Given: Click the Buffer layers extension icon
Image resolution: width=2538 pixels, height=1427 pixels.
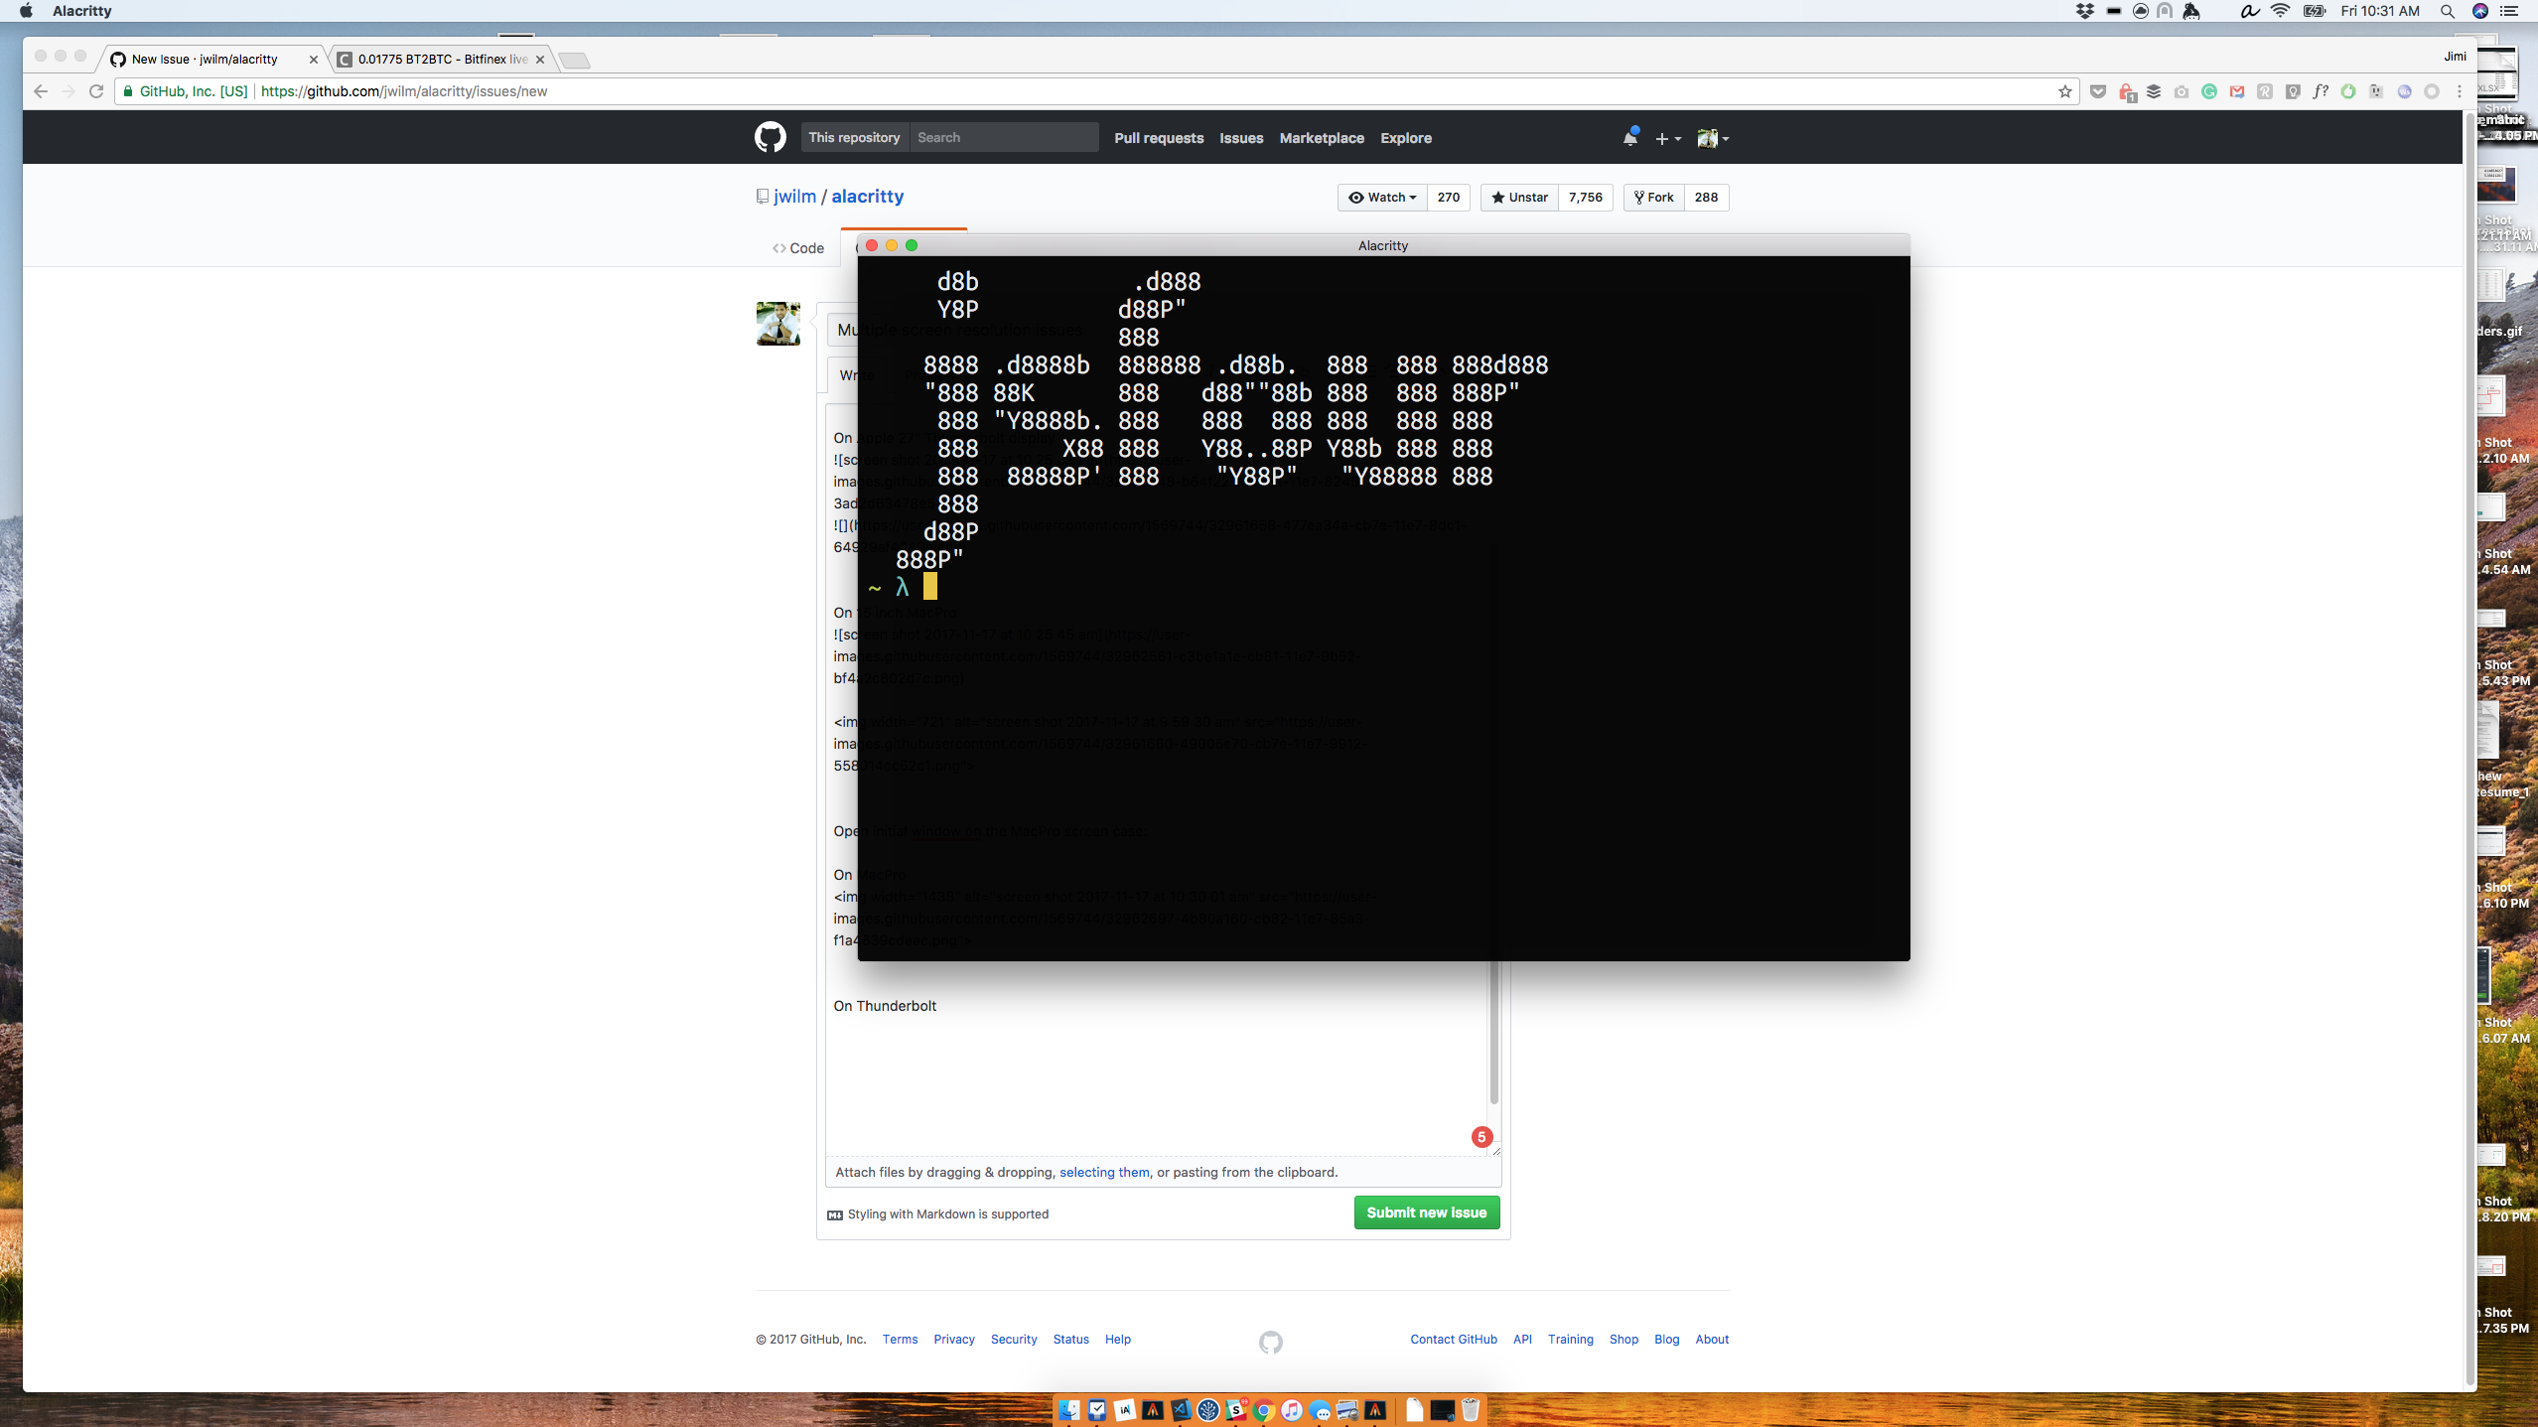Looking at the screenshot, I should tap(2155, 91).
